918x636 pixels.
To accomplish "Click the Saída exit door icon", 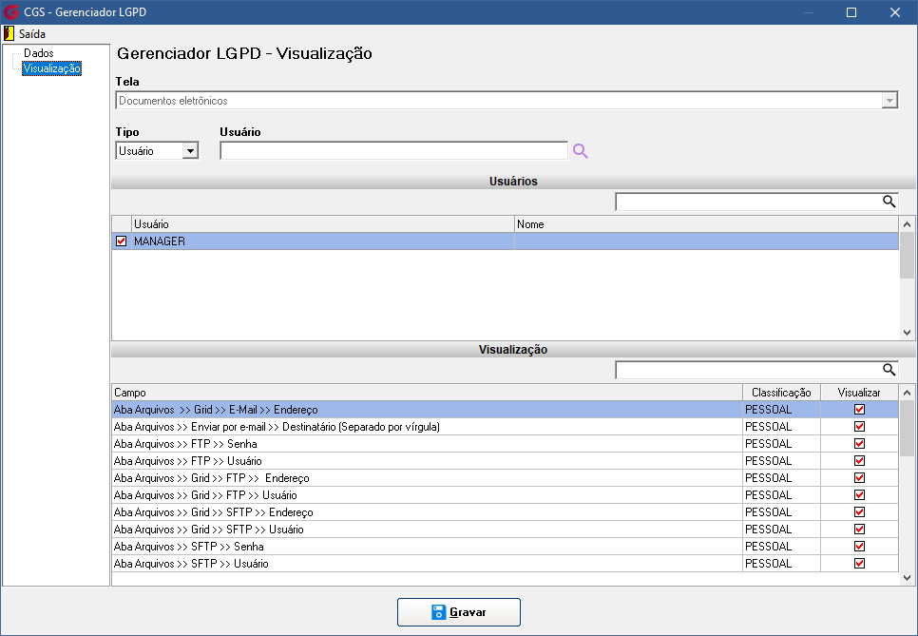I will click(9, 33).
